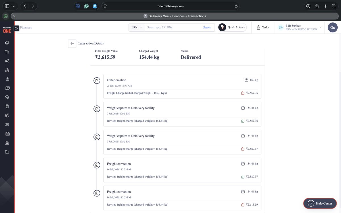Click the Search link button

coord(207,28)
